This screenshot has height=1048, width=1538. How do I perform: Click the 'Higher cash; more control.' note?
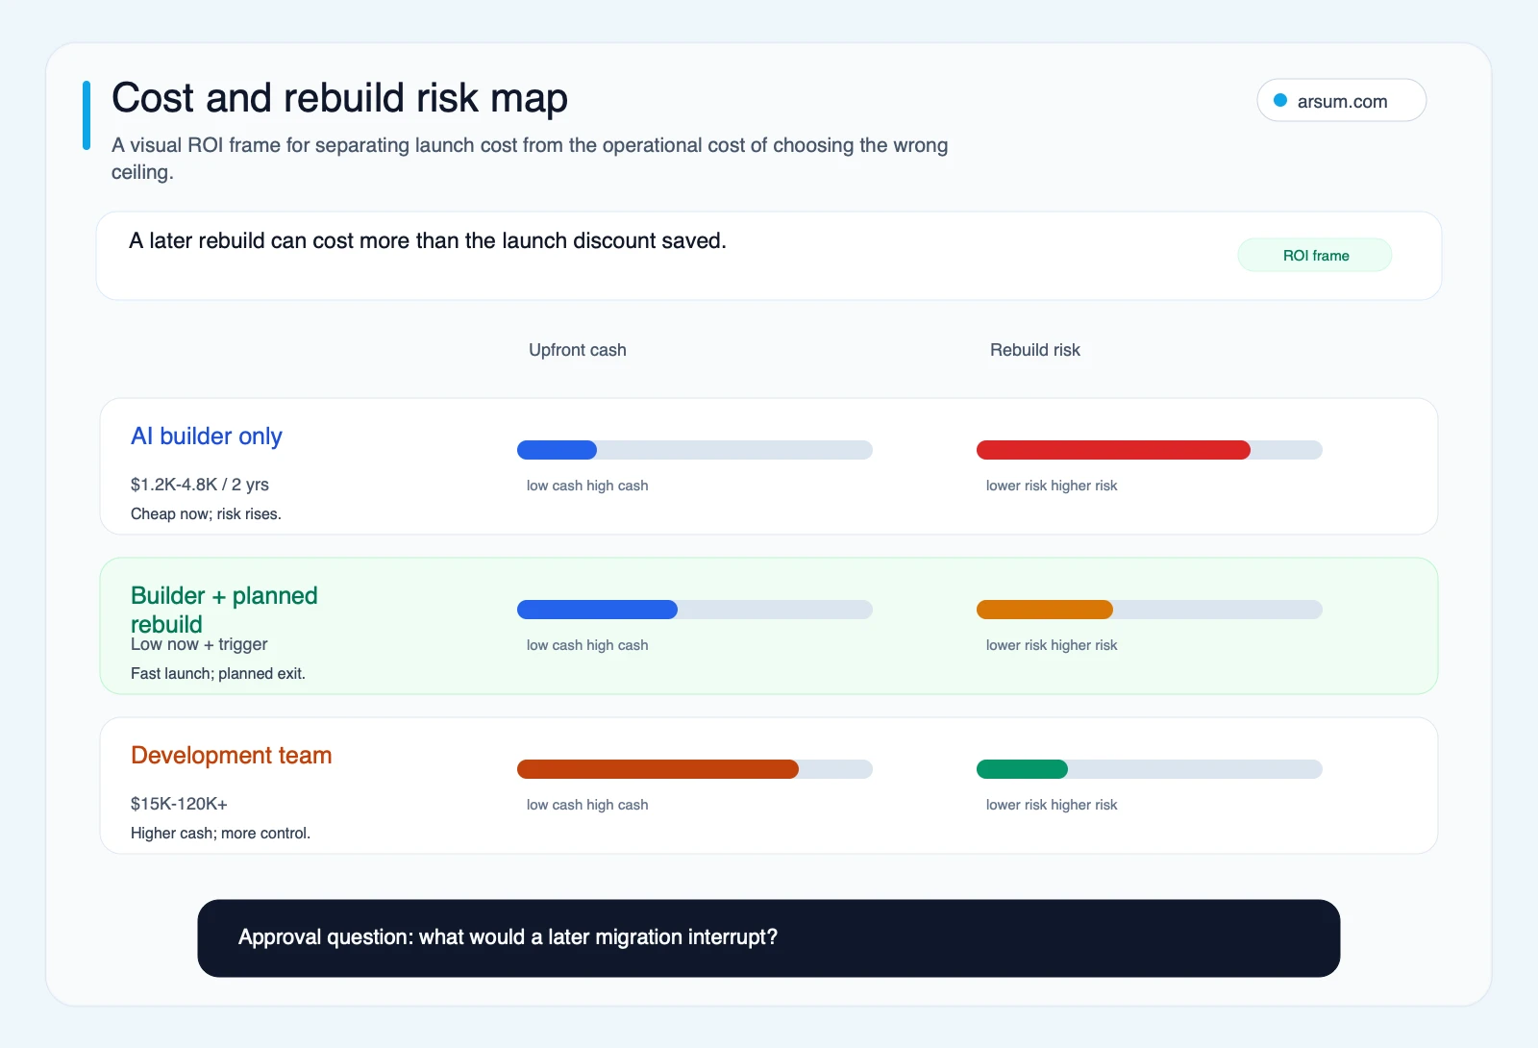coord(221,833)
